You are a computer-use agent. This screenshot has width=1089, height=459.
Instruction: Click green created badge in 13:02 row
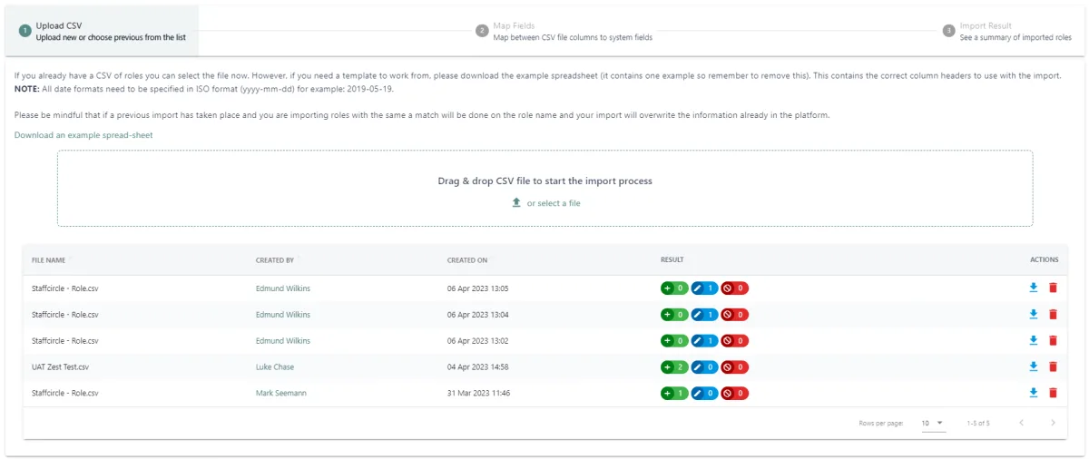674,341
